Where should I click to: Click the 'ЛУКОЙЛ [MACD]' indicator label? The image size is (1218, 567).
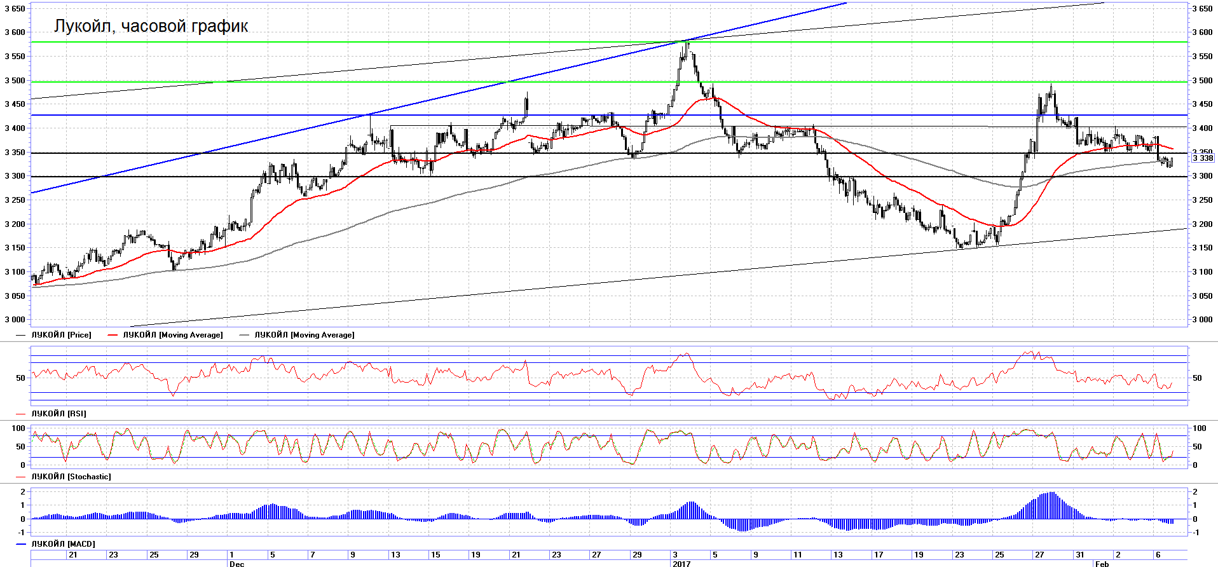[64, 544]
